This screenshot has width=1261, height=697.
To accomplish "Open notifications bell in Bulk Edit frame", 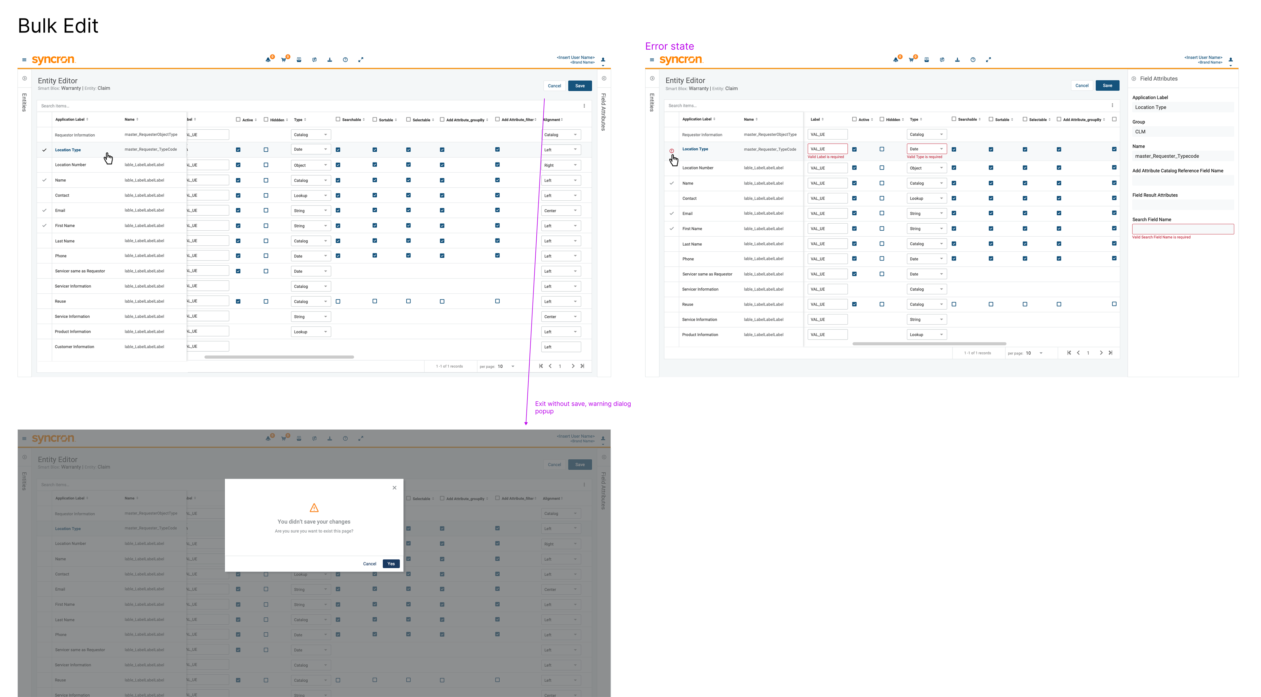I will coord(268,60).
